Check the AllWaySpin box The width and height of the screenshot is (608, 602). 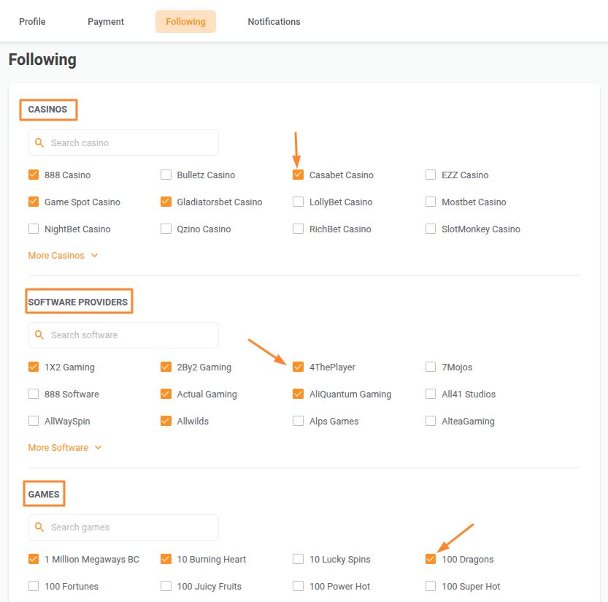[34, 421]
